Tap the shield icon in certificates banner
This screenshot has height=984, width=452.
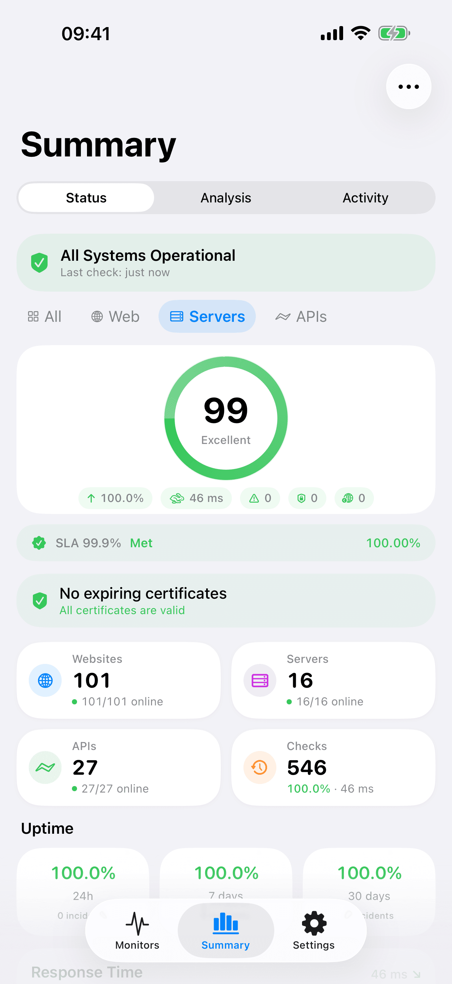[x=40, y=601]
